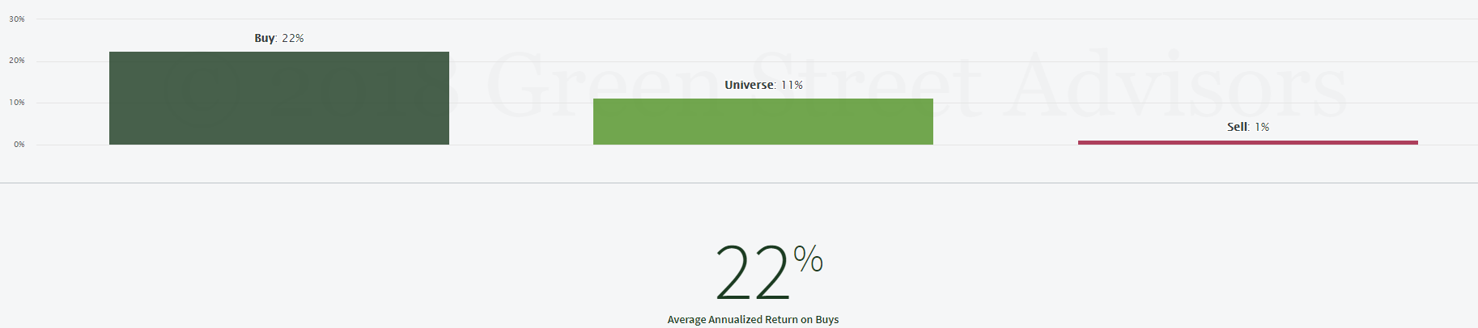Click the 0% baseline between Universe and Sell bars
Screen dimensions: 1478x328
click(x=1005, y=145)
